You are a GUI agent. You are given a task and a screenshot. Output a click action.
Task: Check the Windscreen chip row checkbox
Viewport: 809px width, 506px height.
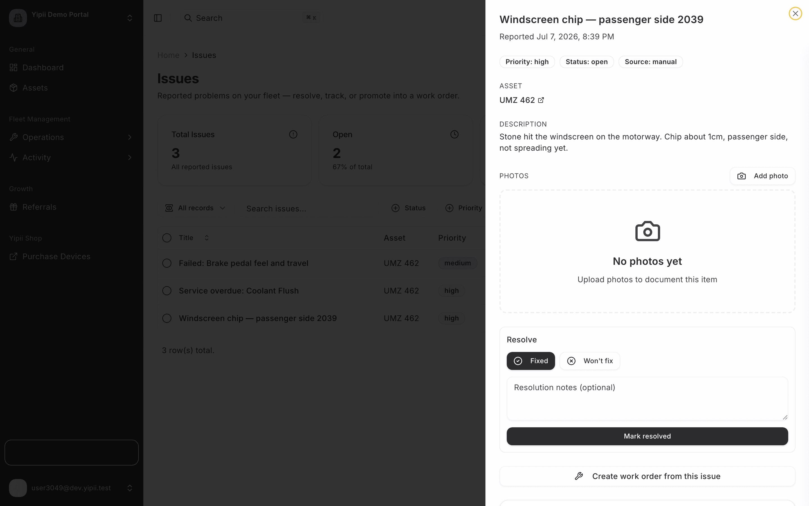pyautogui.click(x=167, y=318)
